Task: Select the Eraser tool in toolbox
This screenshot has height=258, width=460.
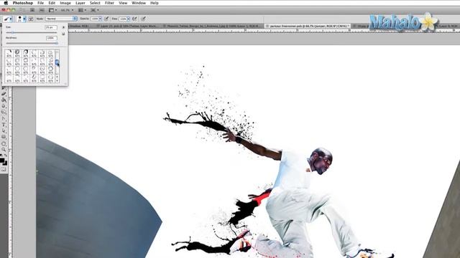Action: point(4,94)
